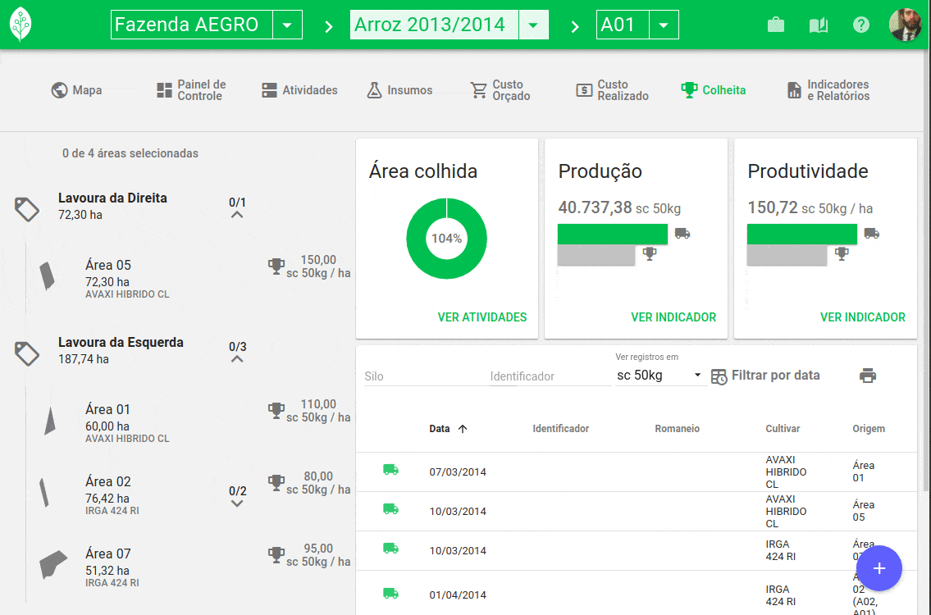Open the Fazenda AEGRO farm dropdown

(x=288, y=24)
